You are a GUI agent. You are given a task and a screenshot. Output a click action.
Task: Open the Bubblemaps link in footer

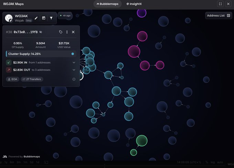(32, 157)
